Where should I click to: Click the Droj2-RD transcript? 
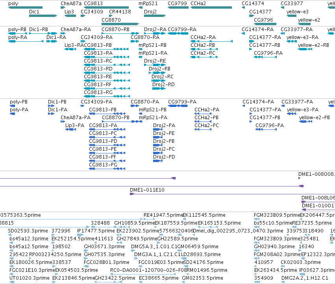pos(159,89)
